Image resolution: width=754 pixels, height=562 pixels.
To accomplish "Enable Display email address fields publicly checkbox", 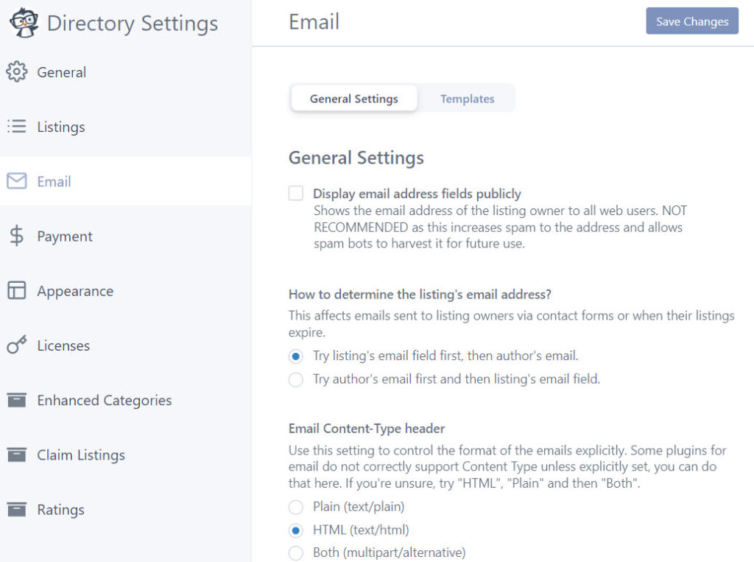I will [296, 194].
